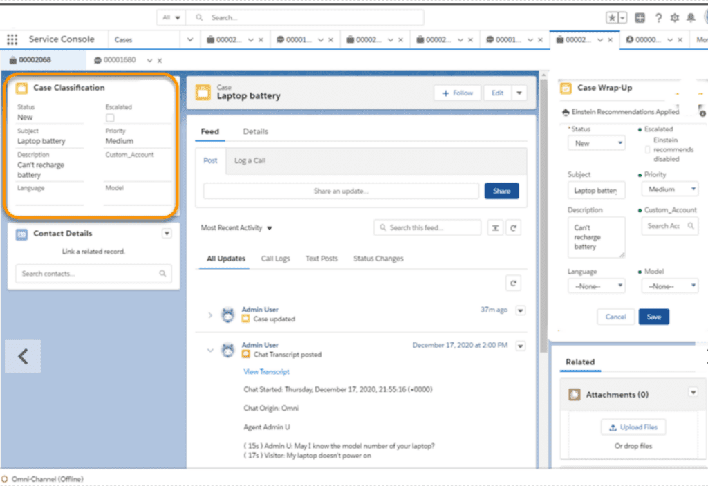Click the left arrow to collapse the sidebar

[x=23, y=356]
